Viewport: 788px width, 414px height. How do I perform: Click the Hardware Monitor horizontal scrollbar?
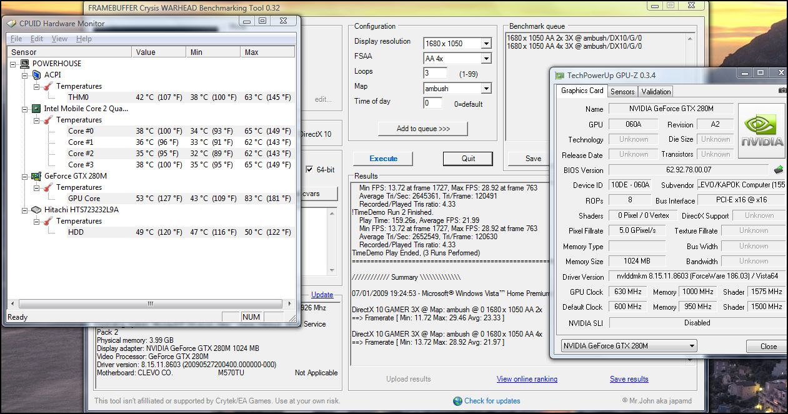click(150, 303)
